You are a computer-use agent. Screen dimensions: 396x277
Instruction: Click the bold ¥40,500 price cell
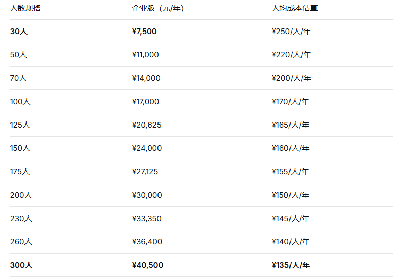(x=147, y=265)
